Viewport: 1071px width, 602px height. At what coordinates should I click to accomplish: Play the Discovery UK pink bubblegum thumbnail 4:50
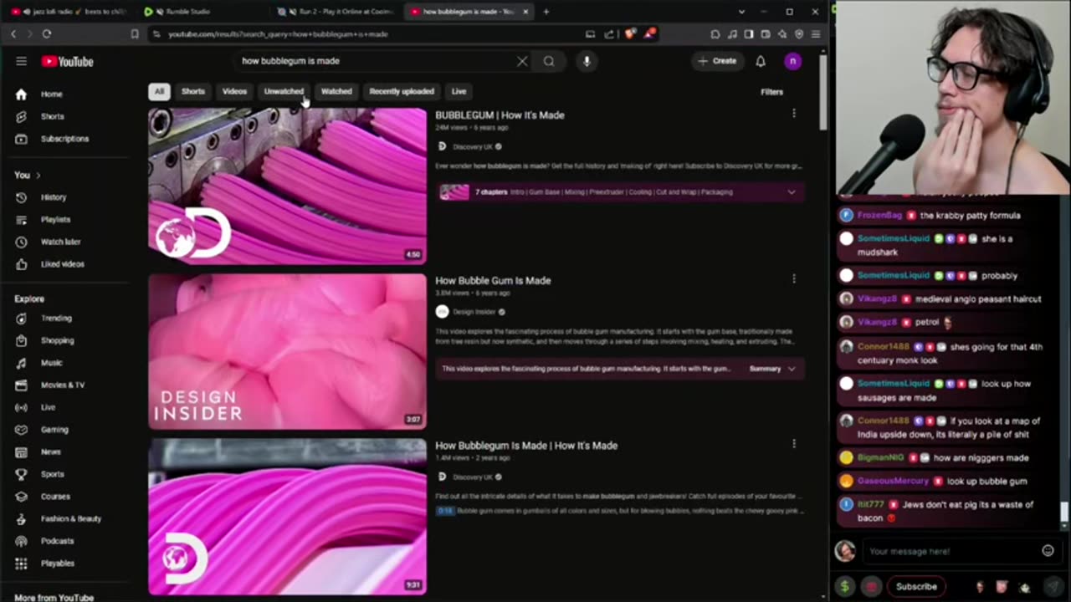coord(287,186)
